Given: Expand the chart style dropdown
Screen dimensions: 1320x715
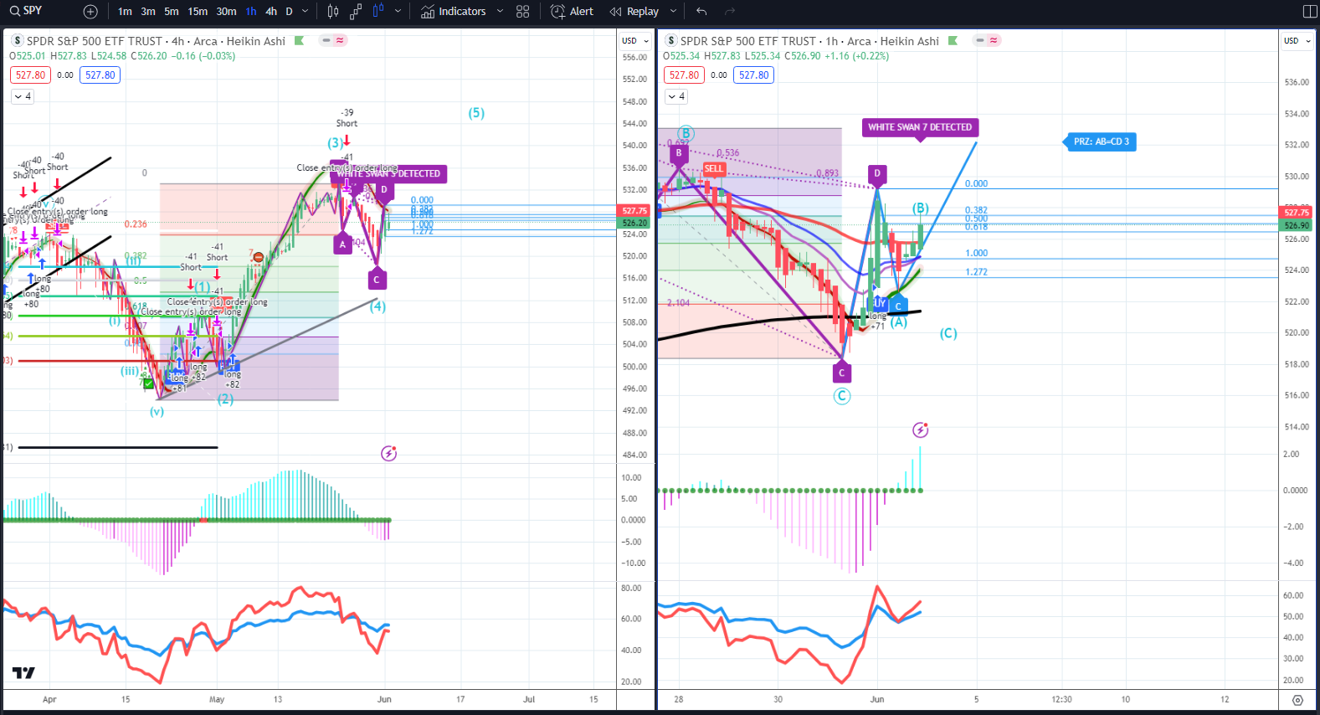Looking at the screenshot, I should pyautogui.click(x=398, y=12).
